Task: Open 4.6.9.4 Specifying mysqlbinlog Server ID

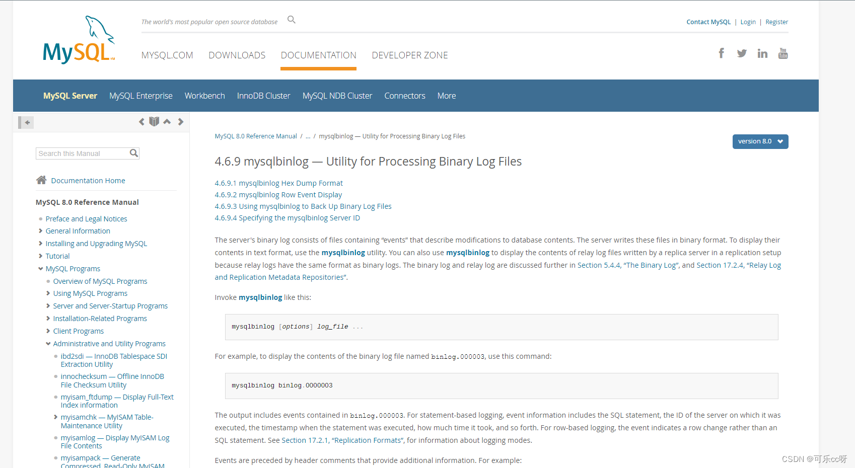Action: pos(288,218)
